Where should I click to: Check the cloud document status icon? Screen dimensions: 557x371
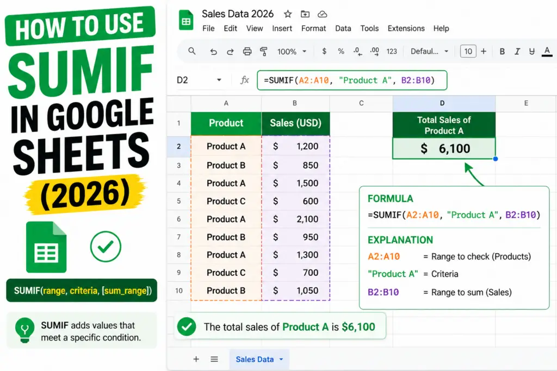click(x=322, y=14)
